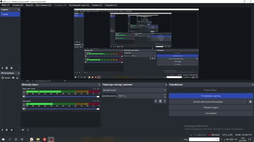
Task: Remove scene transition with trash icon
Action: [x=160, y=101]
